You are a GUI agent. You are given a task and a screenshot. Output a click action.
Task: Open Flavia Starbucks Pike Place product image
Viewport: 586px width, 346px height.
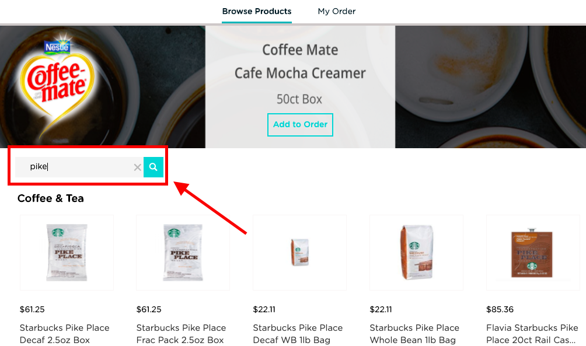coord(533,253)
